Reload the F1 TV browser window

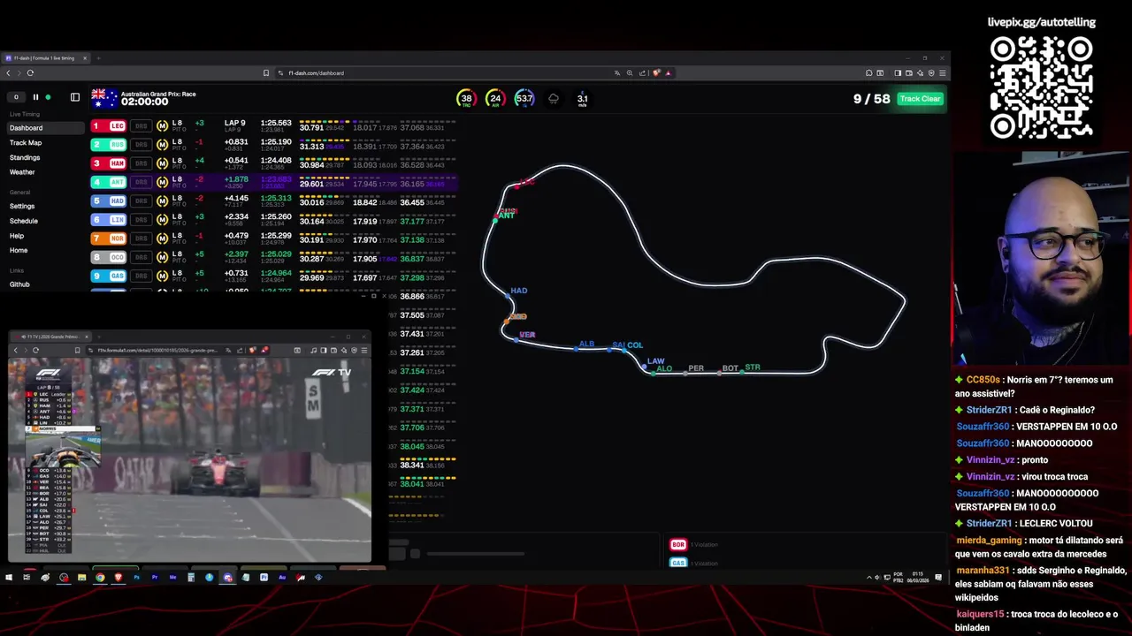click(x=35, y=351)
